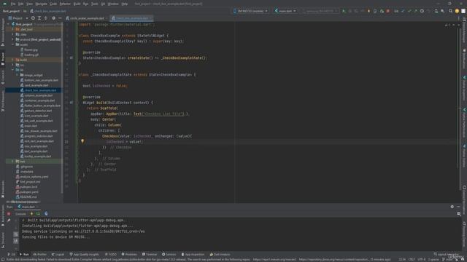Open the device selector dropdown
This screenshot has width=467, height=262.
(250, 11)
